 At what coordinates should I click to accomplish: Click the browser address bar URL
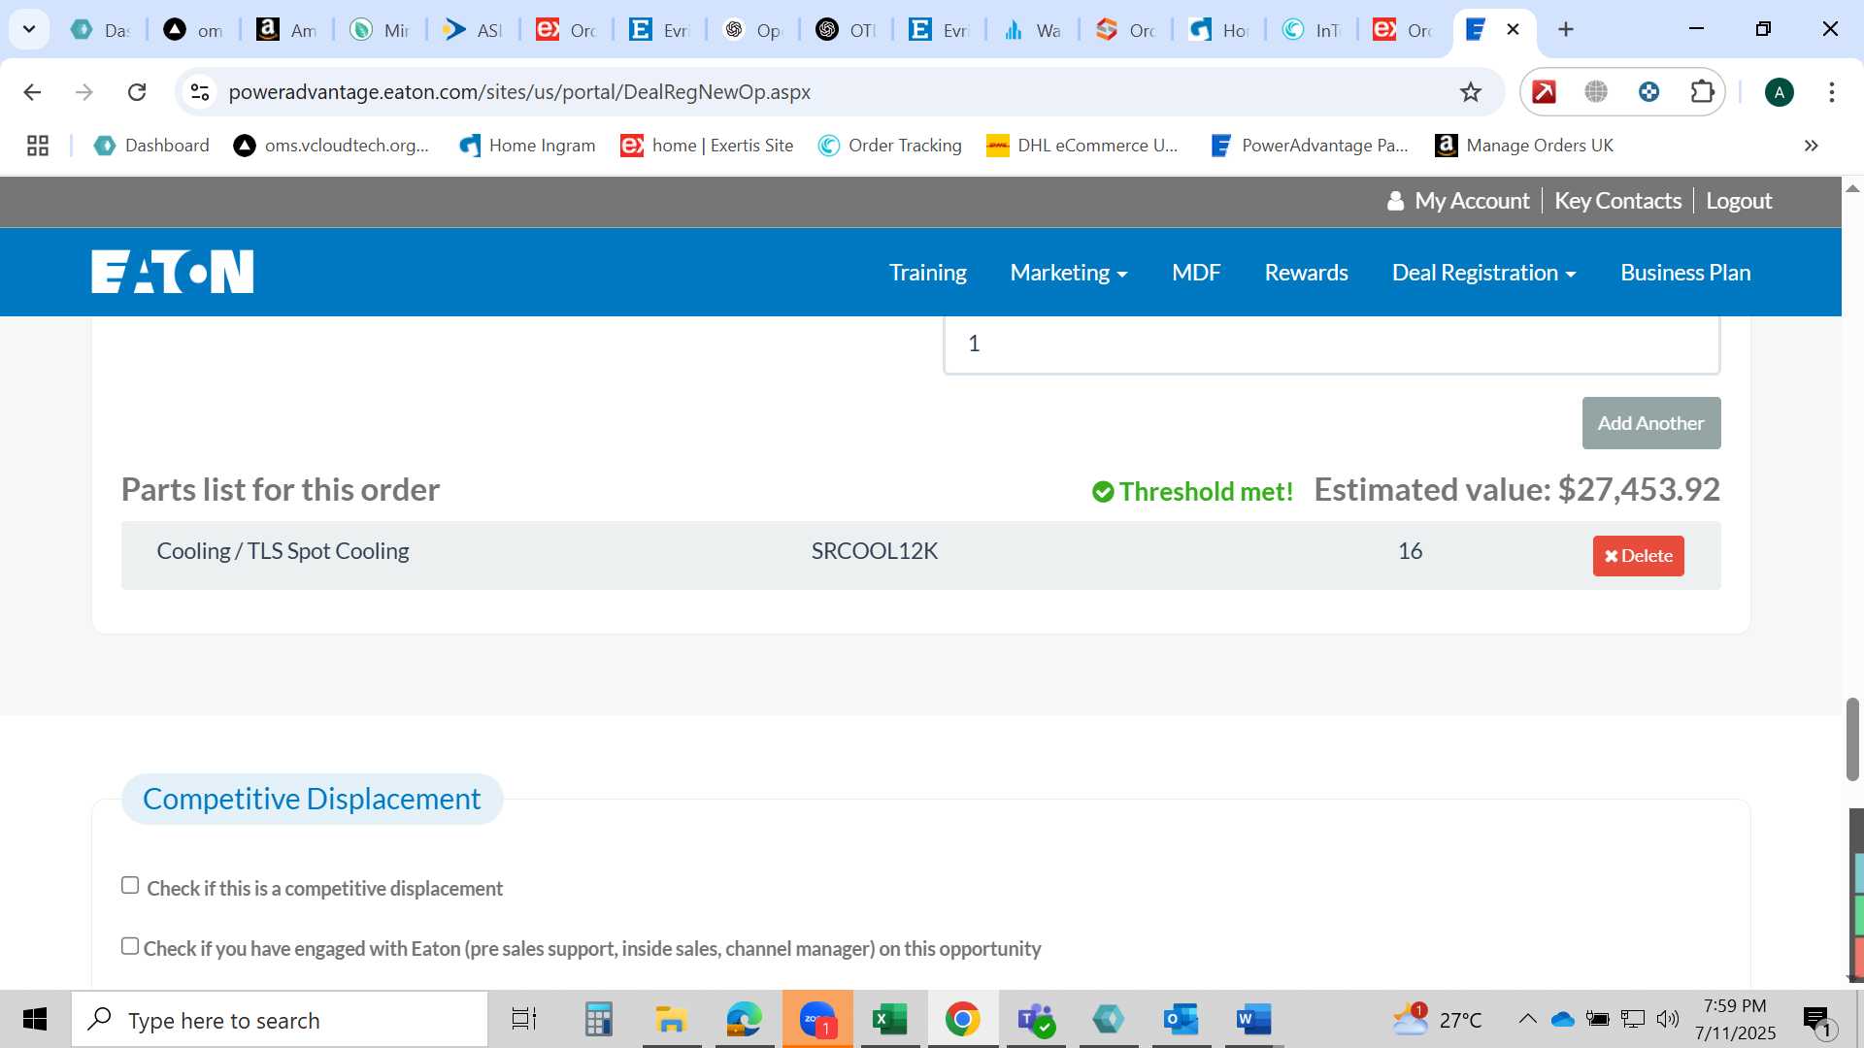[519, 92]
